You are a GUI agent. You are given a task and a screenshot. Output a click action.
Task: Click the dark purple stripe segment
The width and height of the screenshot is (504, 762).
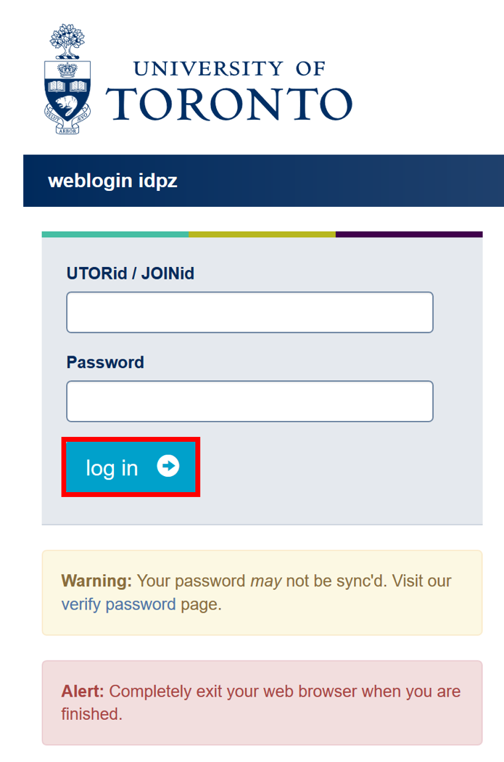coord(409,234)
